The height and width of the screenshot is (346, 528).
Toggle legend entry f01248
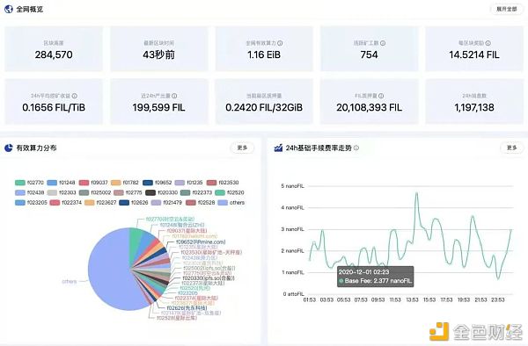[61, 183]
